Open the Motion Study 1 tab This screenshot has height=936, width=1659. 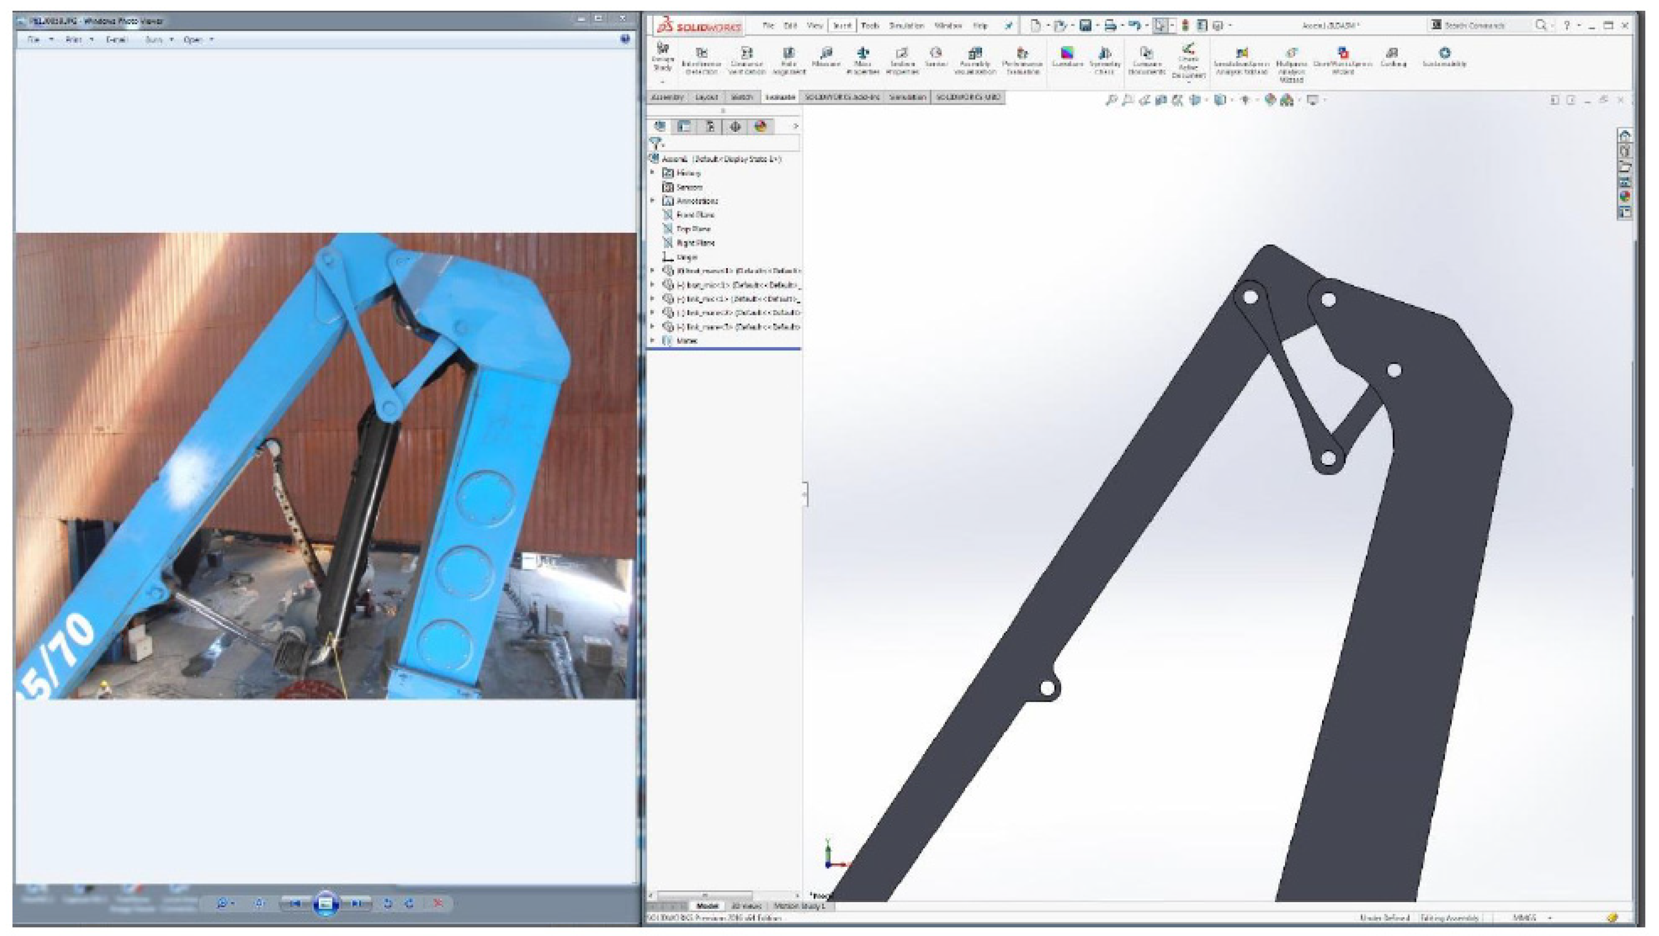tap(799, 906)
